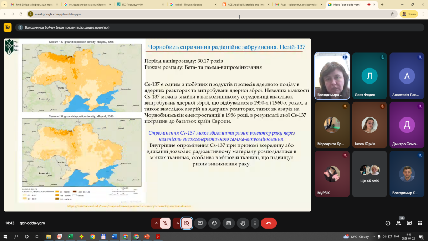Toggle closed captions with the CC button
428x241 pixels.
click(x=229, y=223)
